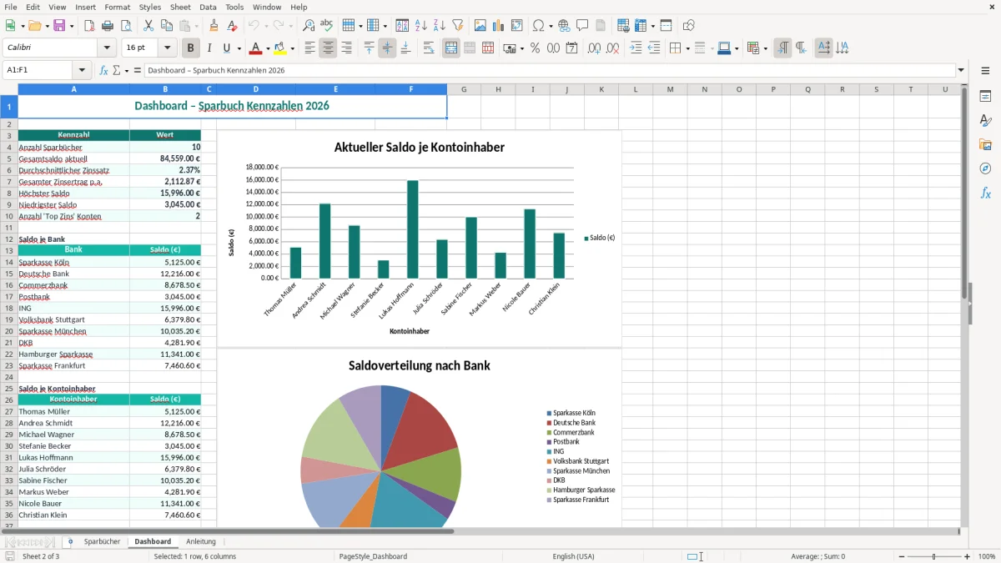Image resolution: width=1001 pixels, height=563 pixels.
Task: Open Sidebar Gallery icon
Action: point(985,145)
